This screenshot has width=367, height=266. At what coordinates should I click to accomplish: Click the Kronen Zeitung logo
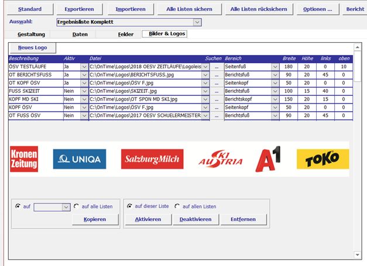click(x=24, y=159)
